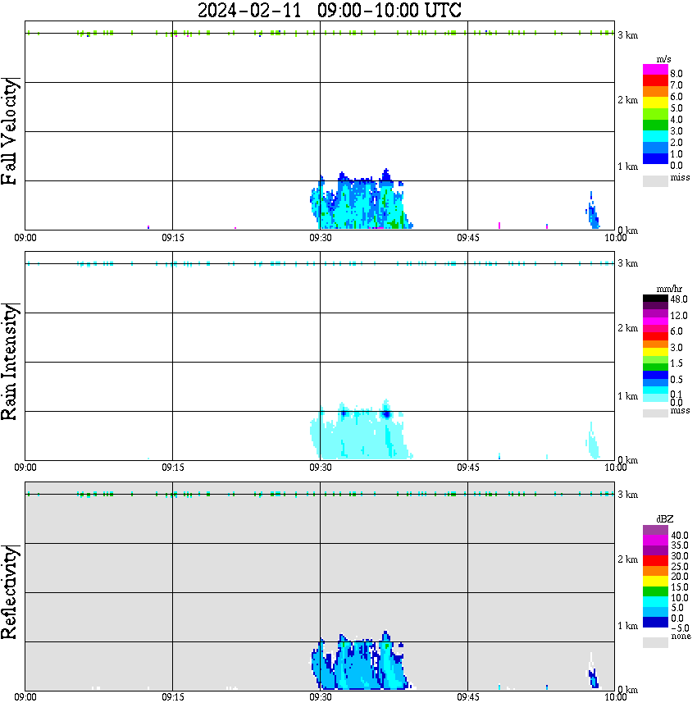Pick the cyan 0.1 mm/hr legend swatch

click(x=655, y=390)
